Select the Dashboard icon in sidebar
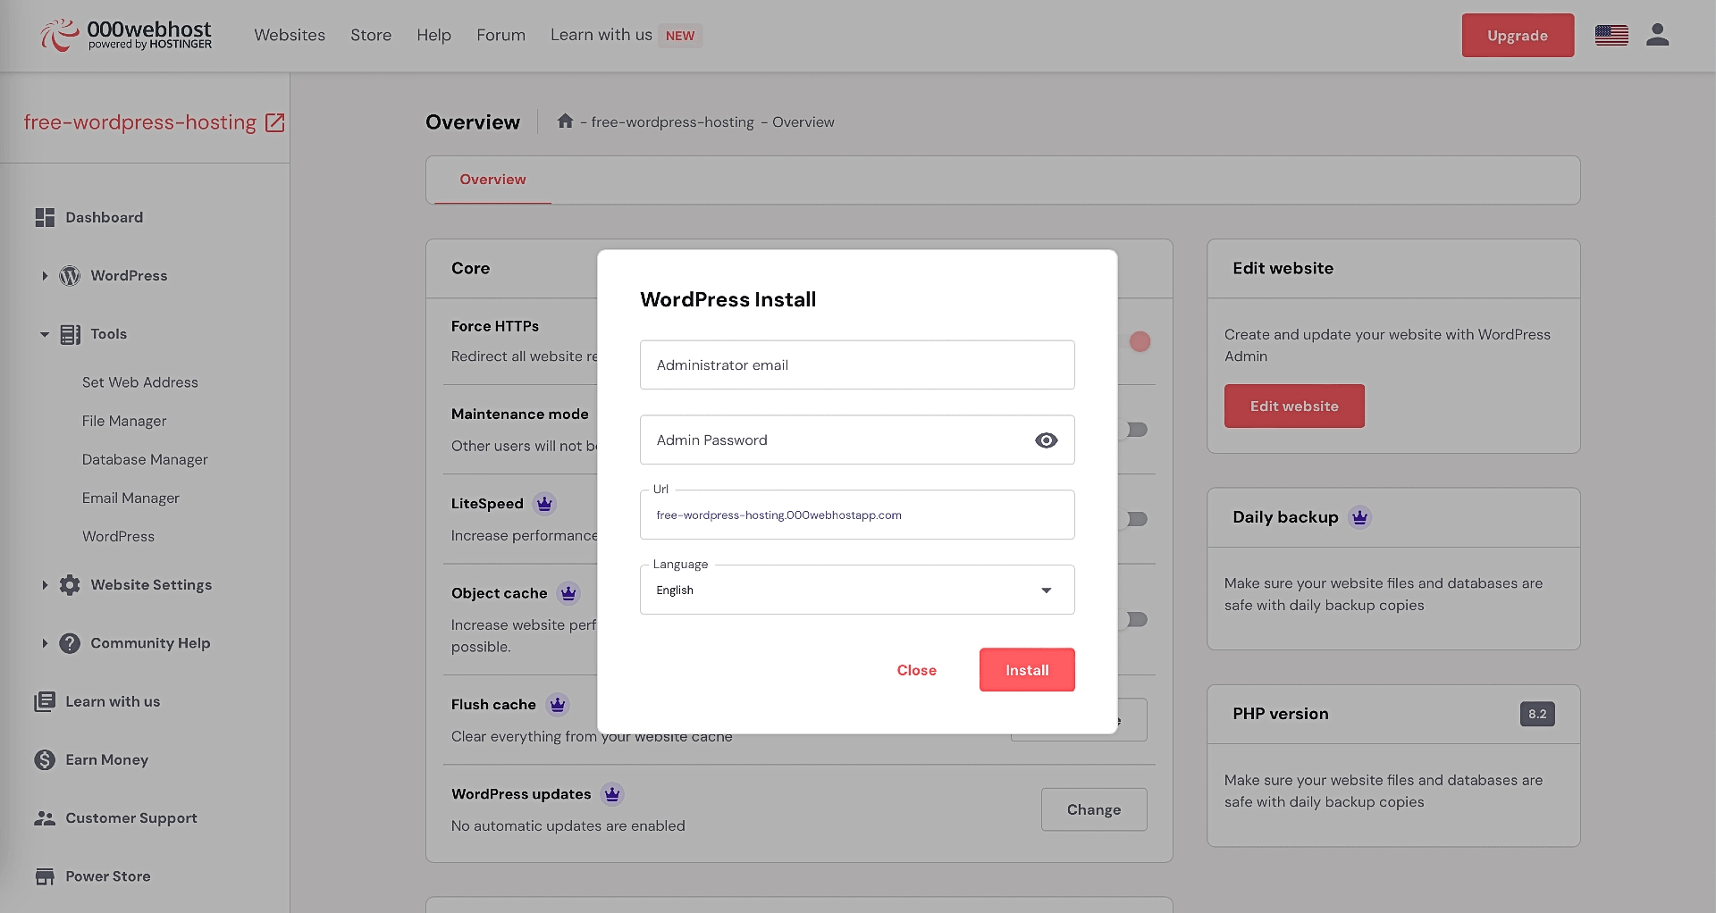1716x913 pixels. pyautogui.click(x=45, y=217)
